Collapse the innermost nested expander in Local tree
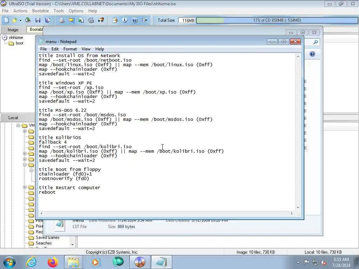This screenshot has height=269, width=359. coord(31,171)
